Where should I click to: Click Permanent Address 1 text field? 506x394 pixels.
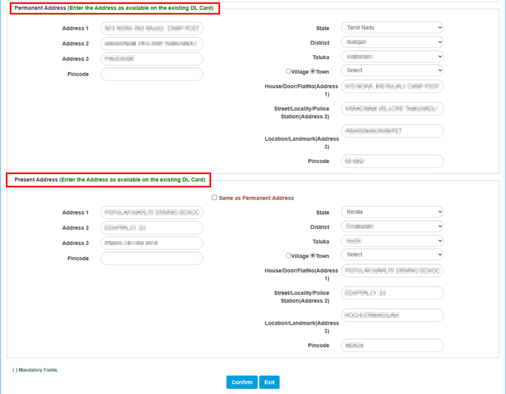point(152,28)
